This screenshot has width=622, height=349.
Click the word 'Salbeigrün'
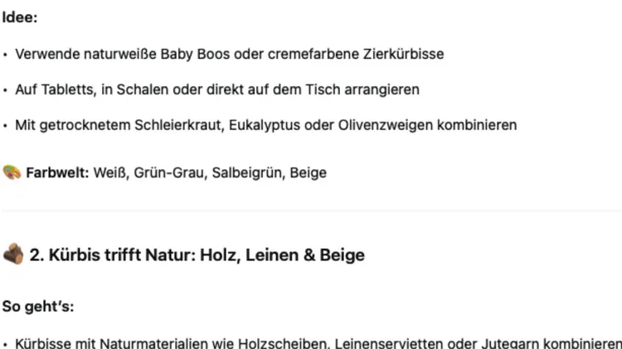[248, 172]
